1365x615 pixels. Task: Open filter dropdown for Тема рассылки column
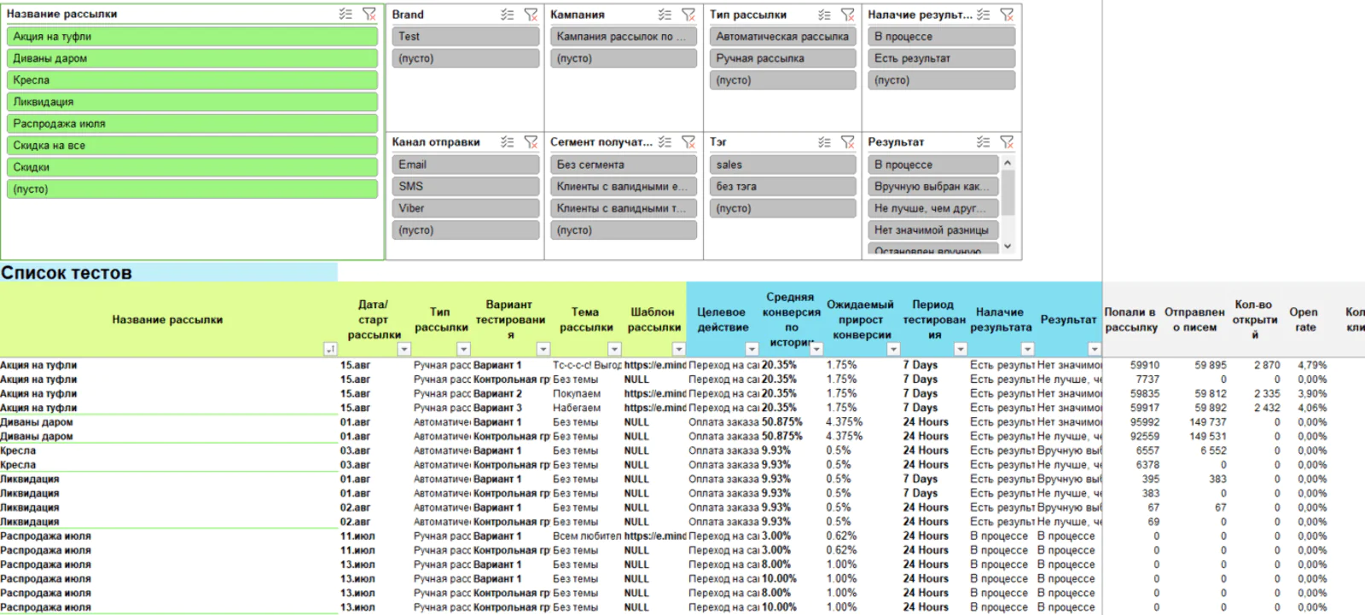614,349
